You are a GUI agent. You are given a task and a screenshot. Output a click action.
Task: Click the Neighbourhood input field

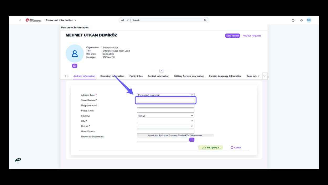(165, 106)
